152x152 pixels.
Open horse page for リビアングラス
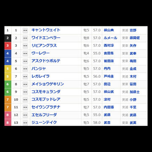coord(44,46)
